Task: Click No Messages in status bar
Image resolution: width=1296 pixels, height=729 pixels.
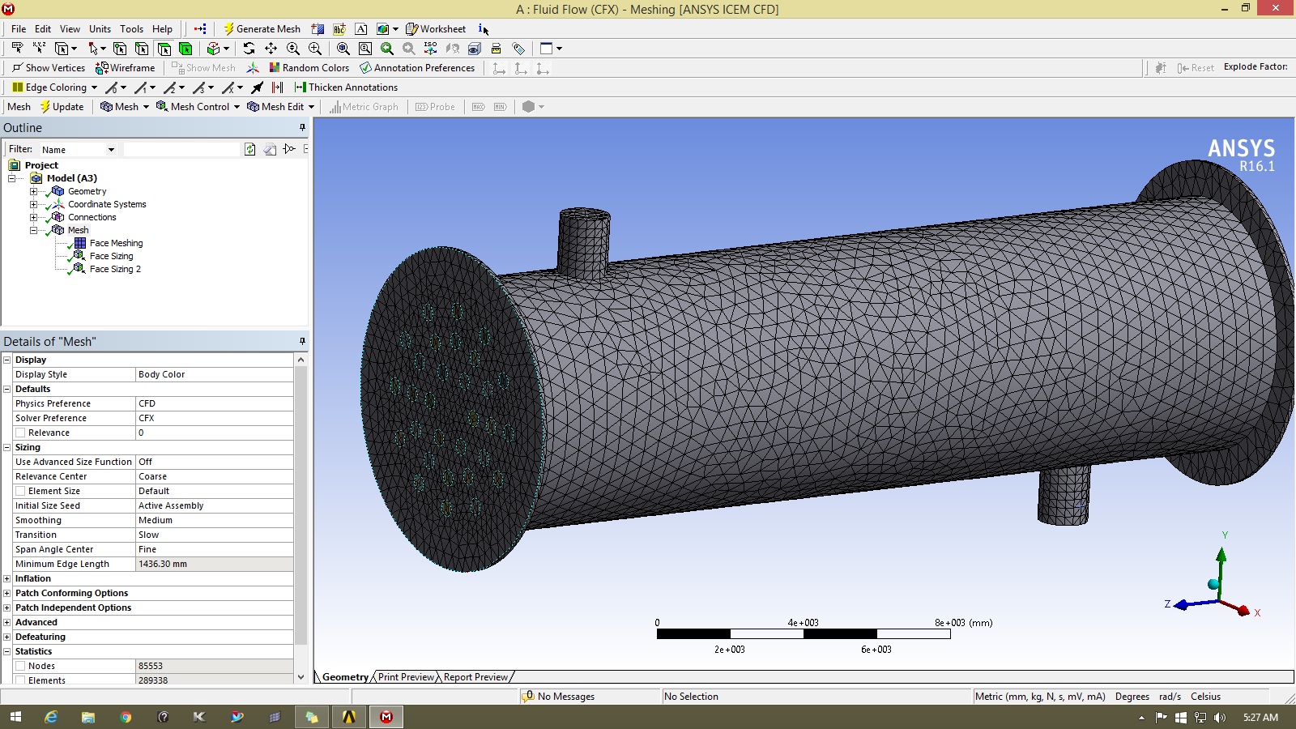Action: [565, 697]
